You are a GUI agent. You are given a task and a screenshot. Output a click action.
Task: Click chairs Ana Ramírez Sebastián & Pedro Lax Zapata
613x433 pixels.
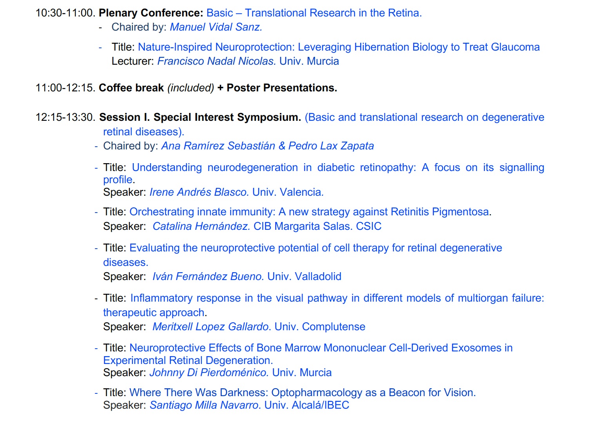(x=268, y=146)
